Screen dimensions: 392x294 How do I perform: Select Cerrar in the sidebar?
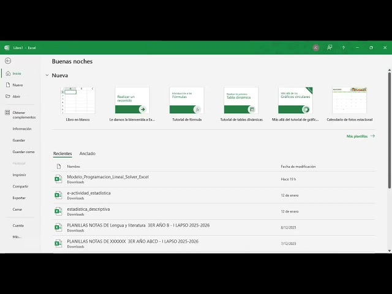point(17,209)
